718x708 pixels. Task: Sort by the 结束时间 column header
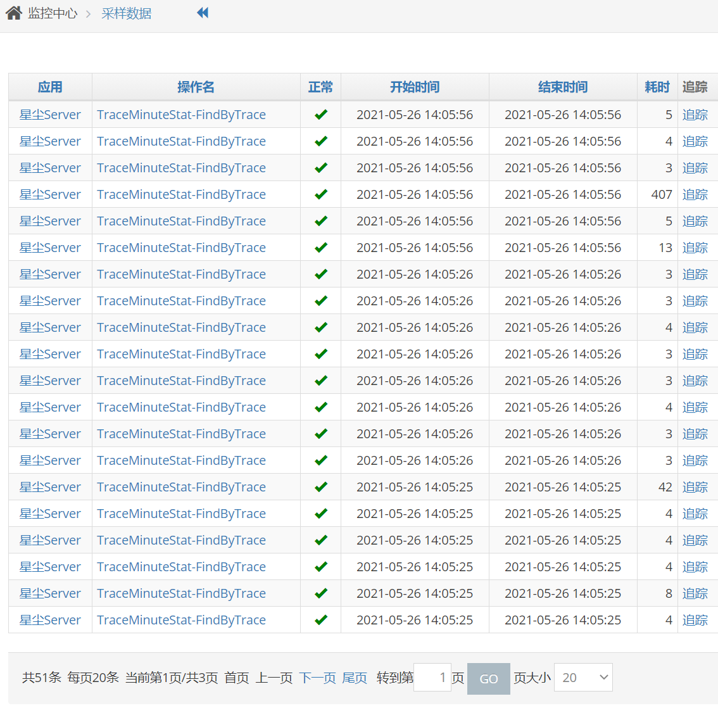click(563, 87)
